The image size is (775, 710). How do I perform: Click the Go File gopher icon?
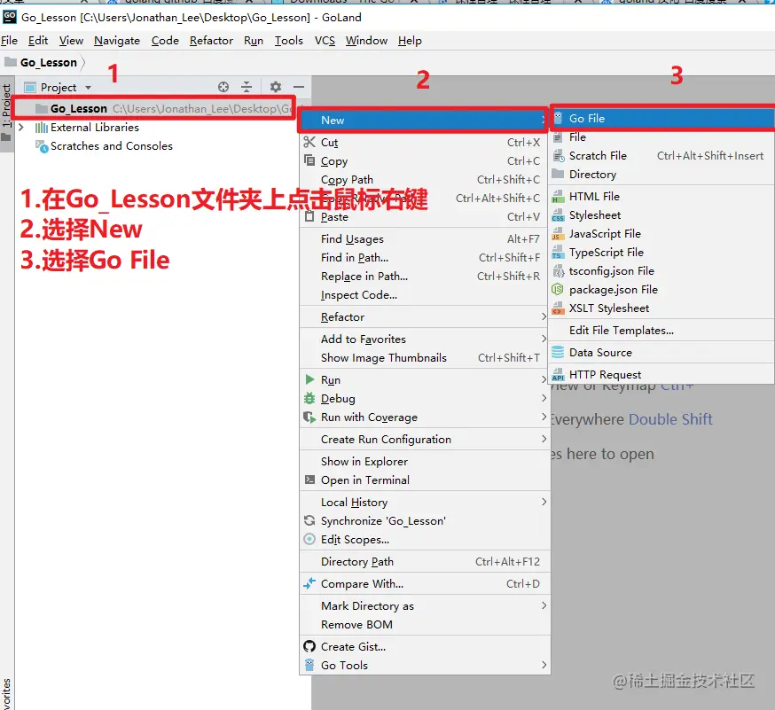pos(558,118)
